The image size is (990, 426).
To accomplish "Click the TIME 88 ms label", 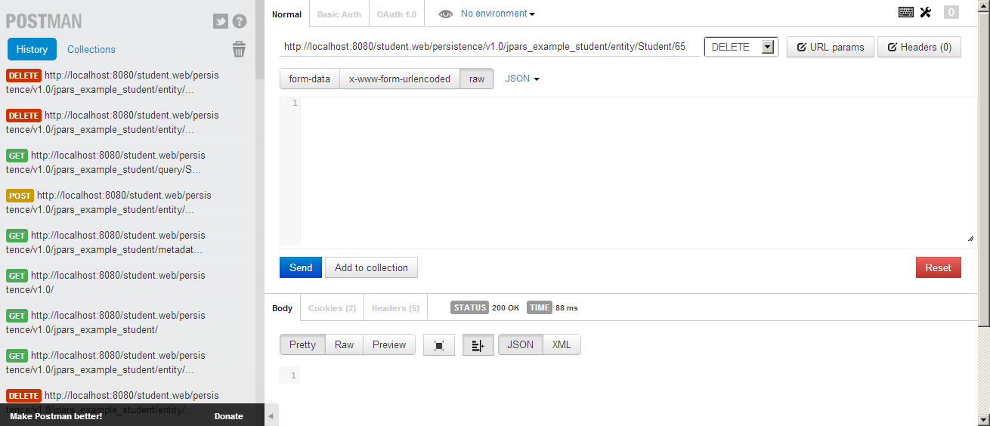I will coord(552,307).
